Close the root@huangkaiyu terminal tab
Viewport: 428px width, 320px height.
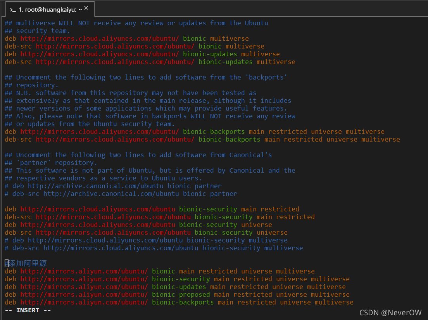point(86,8)
